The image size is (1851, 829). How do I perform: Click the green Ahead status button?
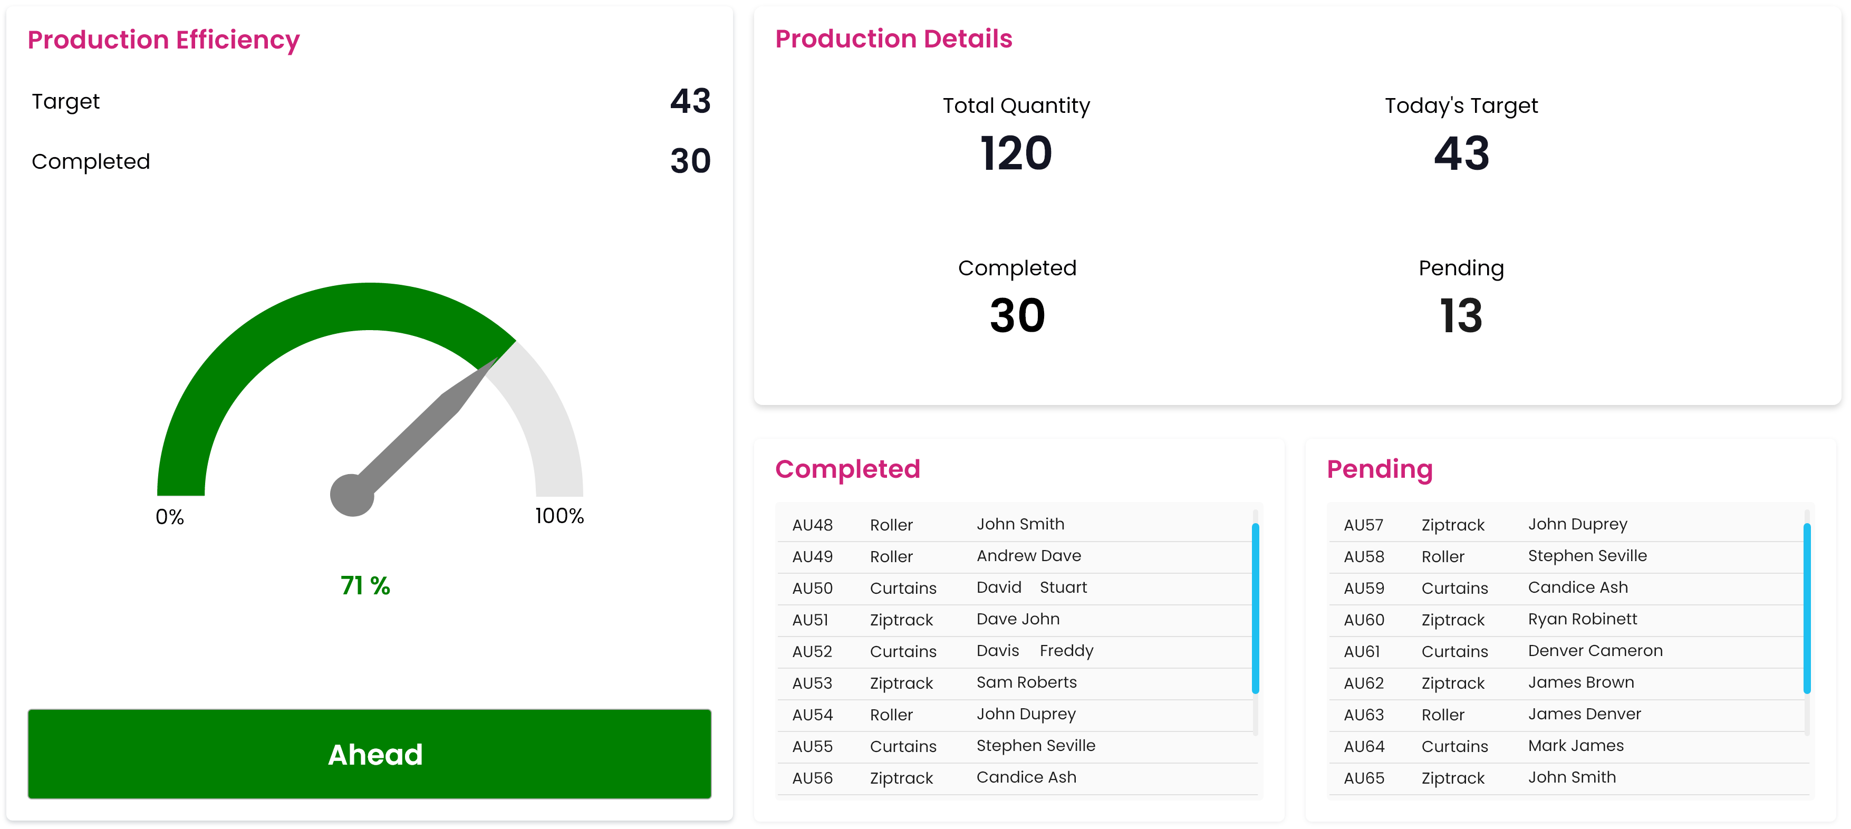point(369,754)
